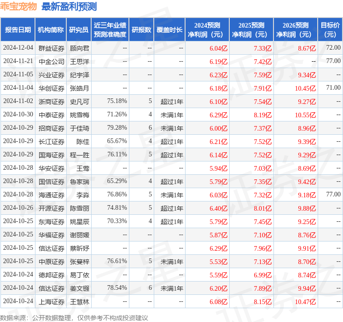Click the 2024-12-04 report date
This screenshot has height=322, width=343.
coord(18,47)
